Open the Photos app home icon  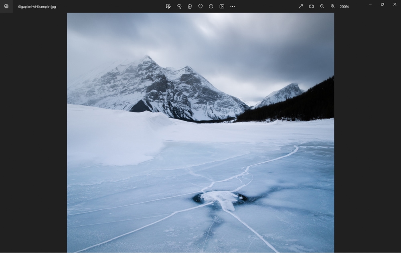[x=6, y=6]
